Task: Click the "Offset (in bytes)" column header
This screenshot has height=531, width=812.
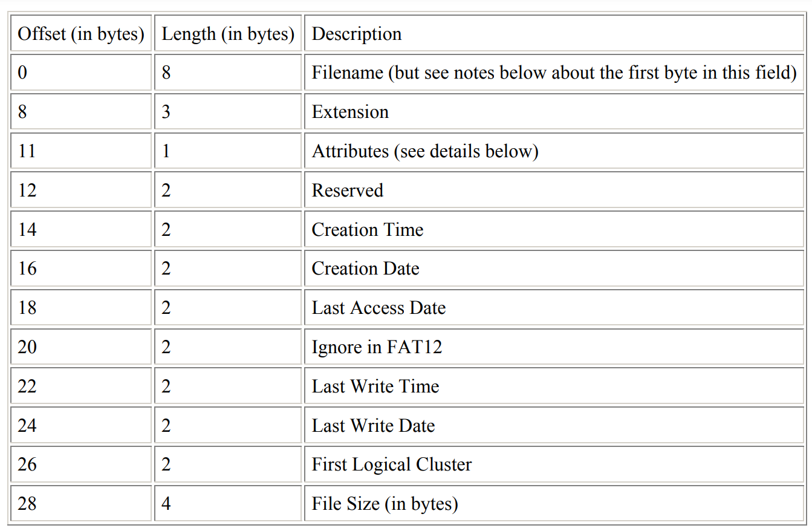Action: (x=81, y=34)
